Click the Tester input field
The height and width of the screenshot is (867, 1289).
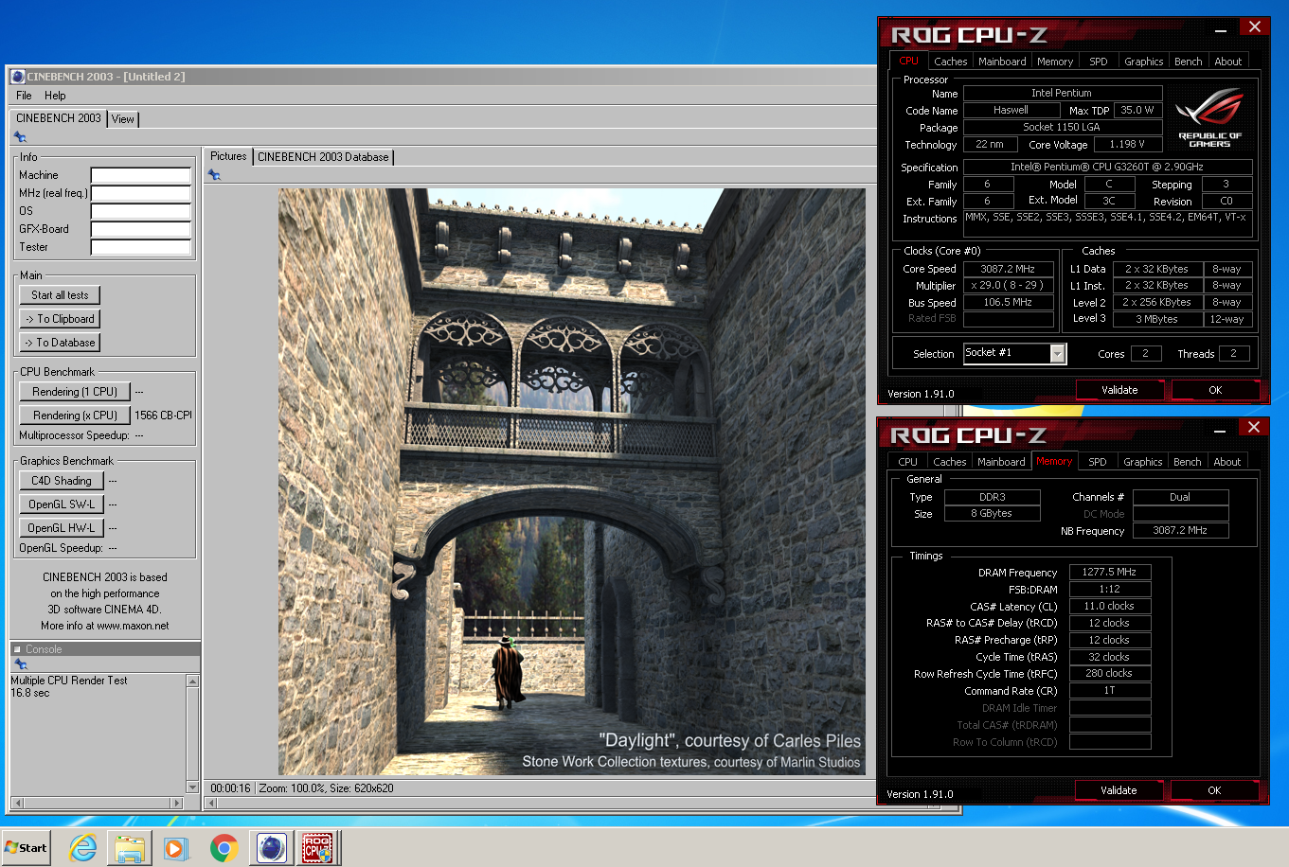coord(141,247)
